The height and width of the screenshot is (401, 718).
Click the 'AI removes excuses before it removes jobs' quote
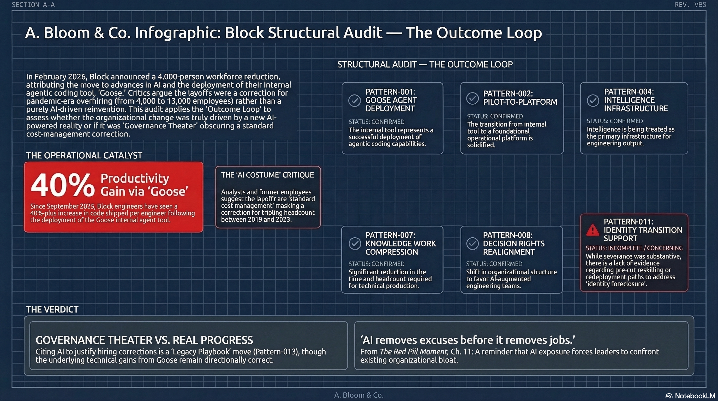pyautogui.click(x=468, y=340)
